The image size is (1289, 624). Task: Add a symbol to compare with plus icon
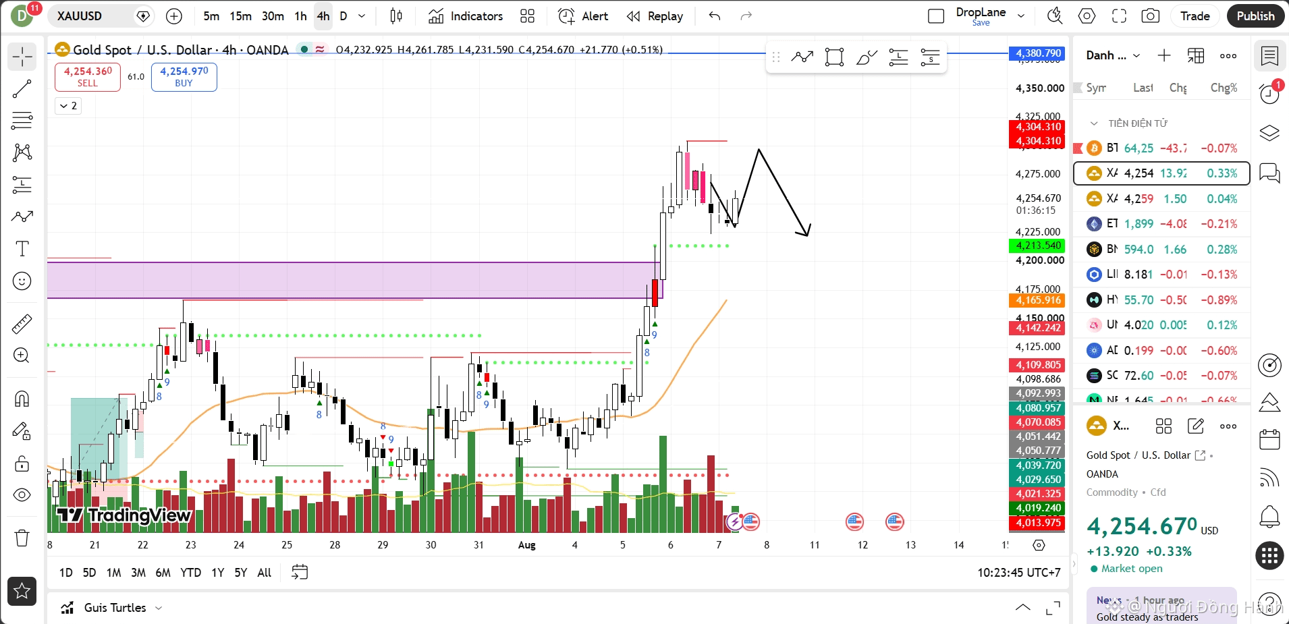pyautogui.click(x=174, y=16)
